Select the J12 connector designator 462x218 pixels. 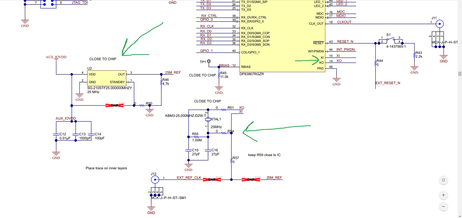(153, 174)
